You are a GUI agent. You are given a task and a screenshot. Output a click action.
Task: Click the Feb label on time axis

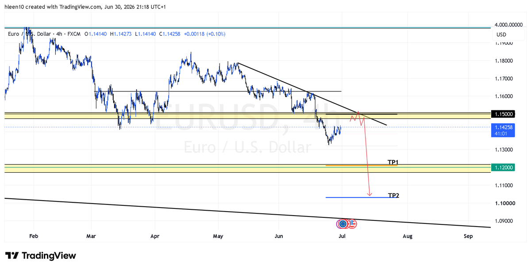[34, 236]
